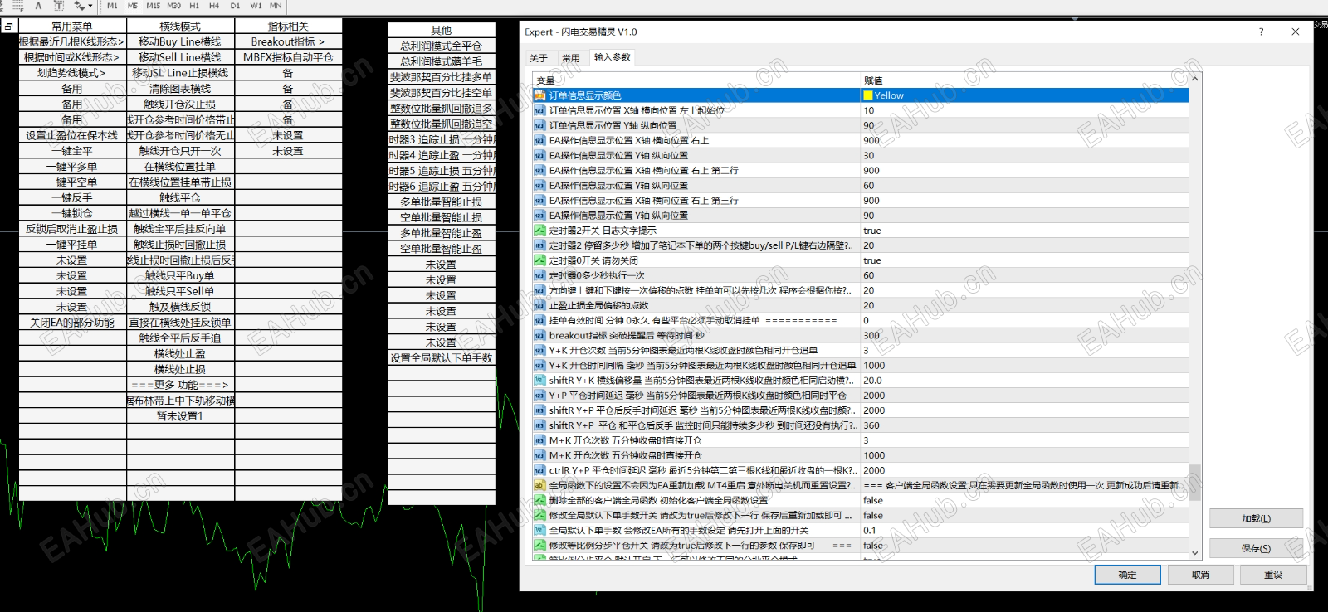The height and width of the screenshot is (612, 1328).
Task: Click the double icon beside shiftR Y+K 横线偏移量
Action: click(x=539, y=381)
